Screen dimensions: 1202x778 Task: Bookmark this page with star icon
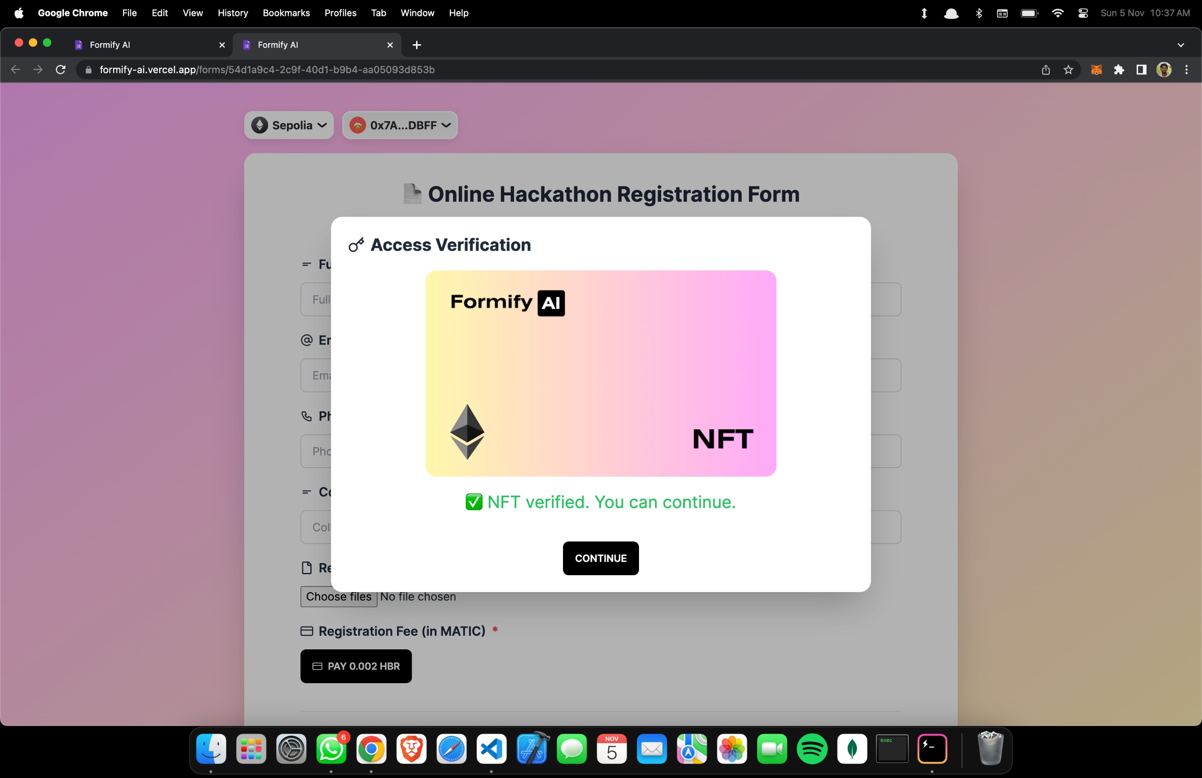pos(1068,69)
